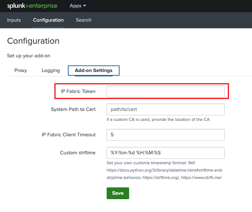Select the Add-on Settings tab
This screenshot has width=252, height=212.
(93, 71)
